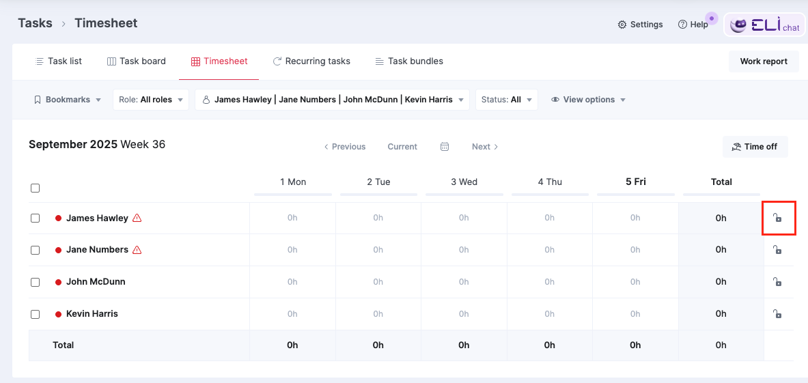The height and width of the screenshot is (383, 808).
Task: Click Kevin Harris's red status dot
Action: click(x=58, y=314)
